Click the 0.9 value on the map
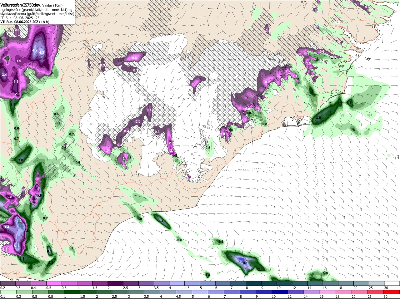 pyautogui.click(x=353, y=130)
